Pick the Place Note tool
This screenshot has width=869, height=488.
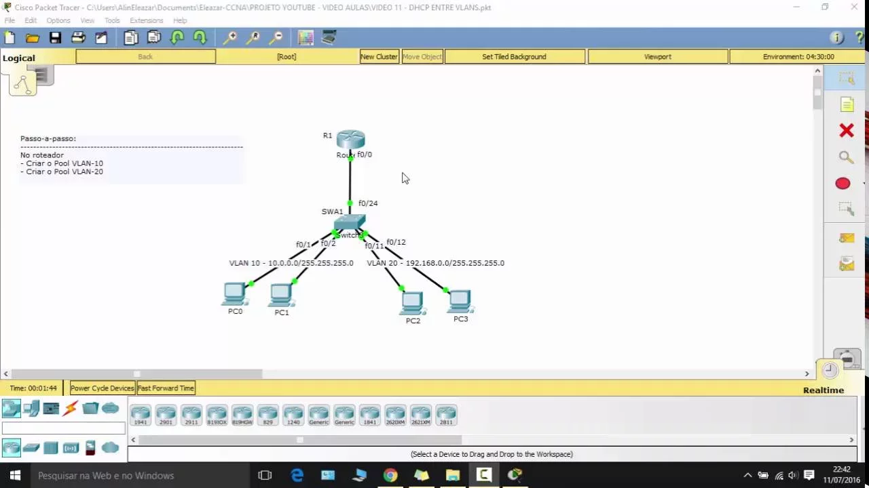(847, 104)
